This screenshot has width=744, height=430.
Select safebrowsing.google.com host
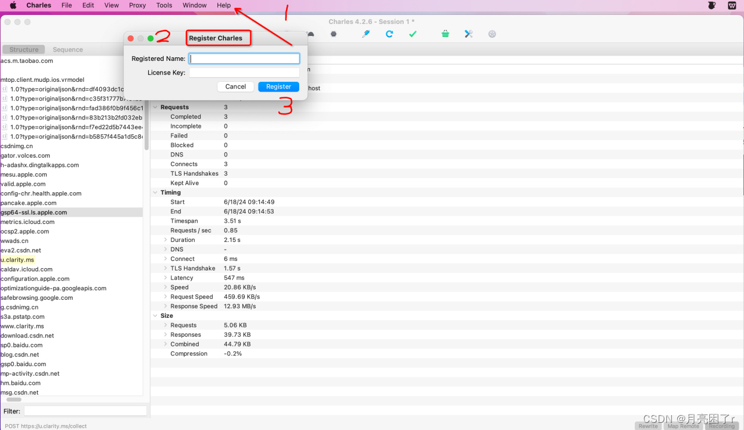tap(36, 298)
